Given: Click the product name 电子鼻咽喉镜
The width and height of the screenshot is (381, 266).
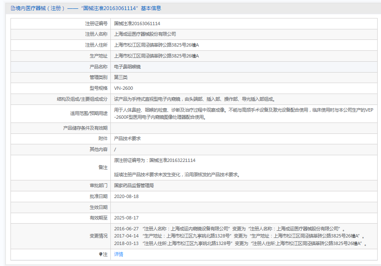Looking at the screenshot, I should pos(127,67).
